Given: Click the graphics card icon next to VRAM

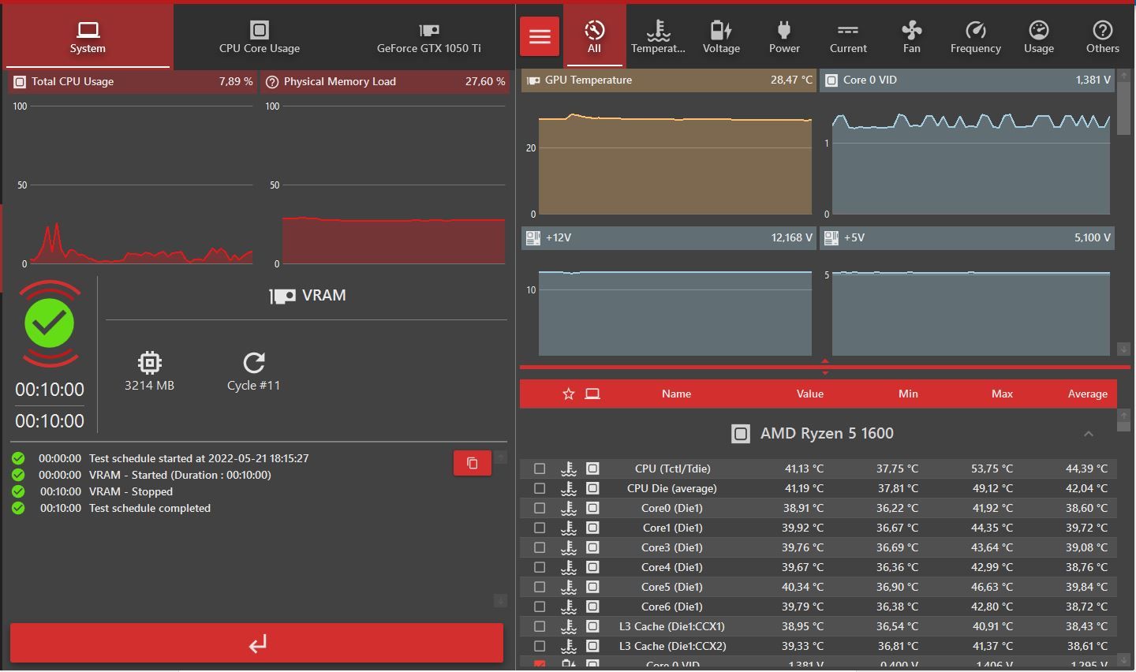Looking at the screenshot, I should (282, 296).
